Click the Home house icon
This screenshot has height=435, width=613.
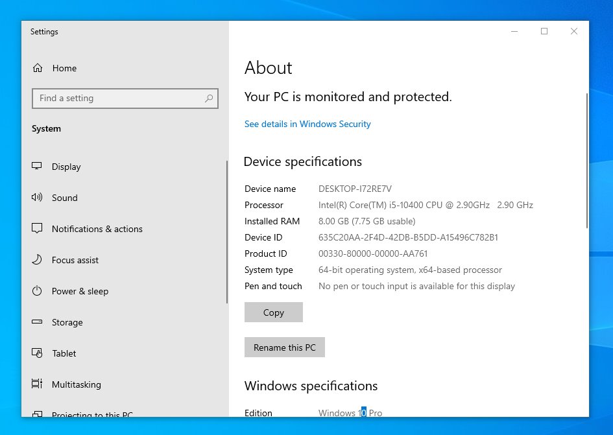(38, 68)
